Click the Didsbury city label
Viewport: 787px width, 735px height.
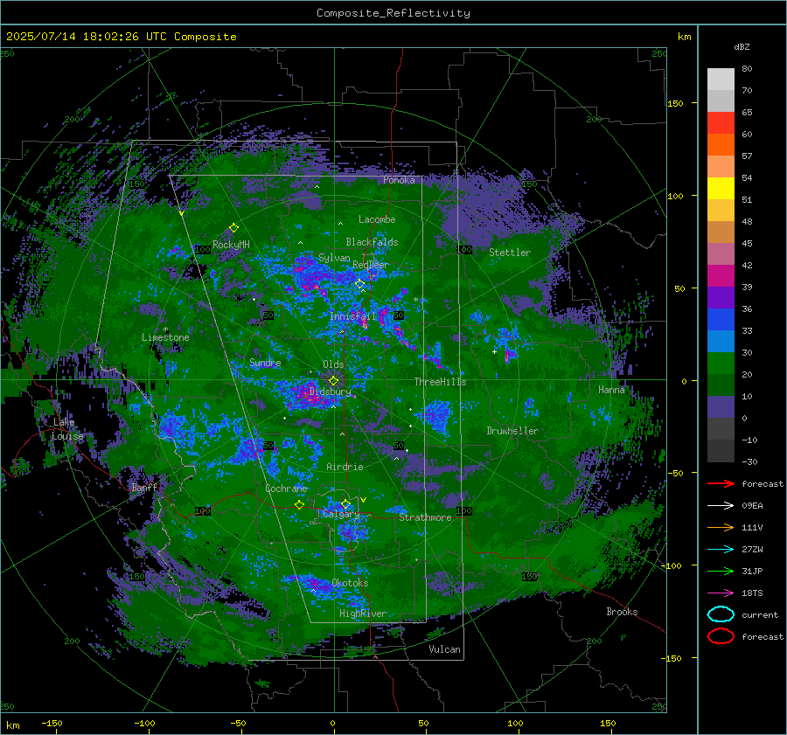[x=330, y=392]
